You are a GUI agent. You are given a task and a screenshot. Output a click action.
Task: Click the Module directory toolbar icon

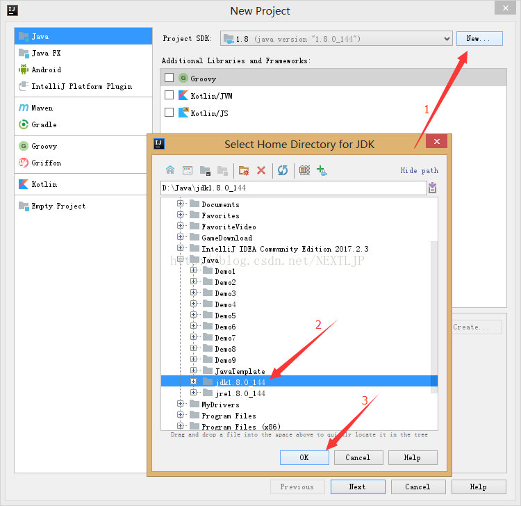point(222,170)
